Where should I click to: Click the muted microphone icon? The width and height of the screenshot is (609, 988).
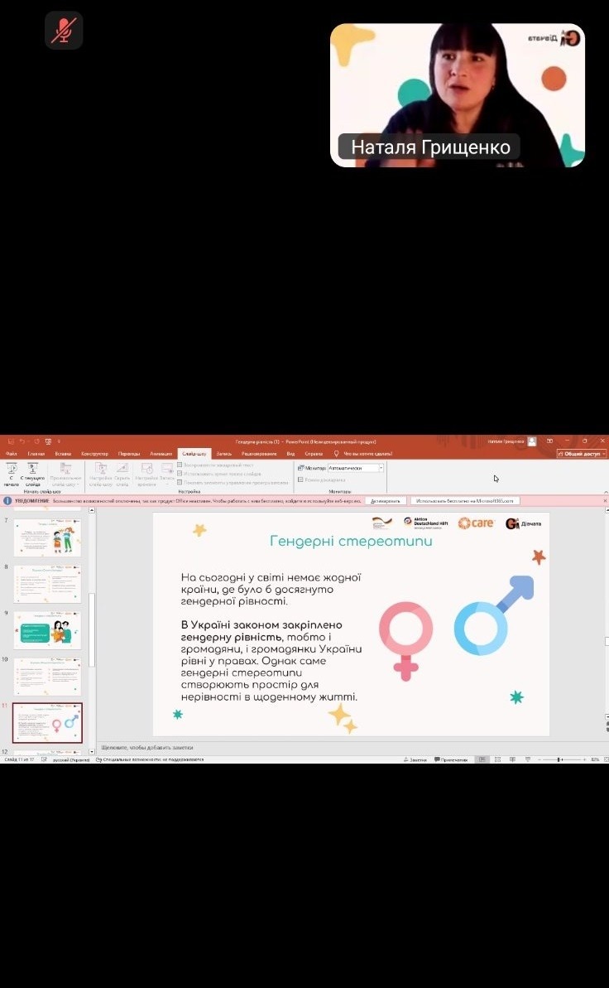(x=64, y=31)
